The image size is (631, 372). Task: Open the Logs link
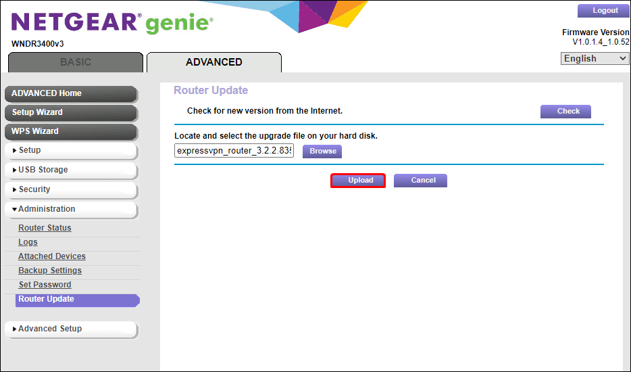(x=28, y=242)
